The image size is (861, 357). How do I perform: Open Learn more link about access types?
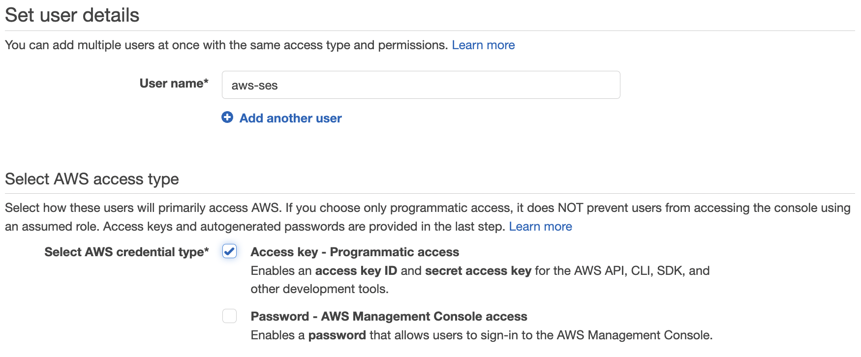(x=540, y=227)
